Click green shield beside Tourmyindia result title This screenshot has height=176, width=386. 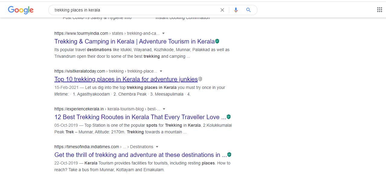217,41
